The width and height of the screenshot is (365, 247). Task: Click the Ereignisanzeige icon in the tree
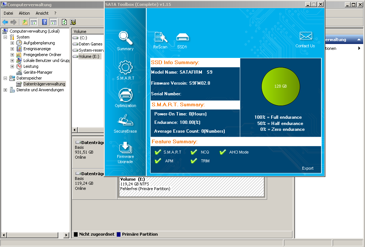(x=19, y=49)
